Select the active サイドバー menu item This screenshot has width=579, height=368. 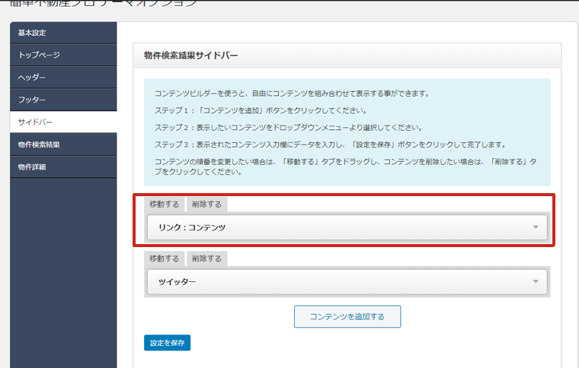click(x=36, y=122)
